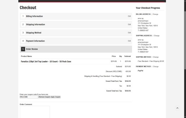This screenshot has width=186, height=118.
Task: Focus the coupon code input field
Action: click(x=29, y=97)
